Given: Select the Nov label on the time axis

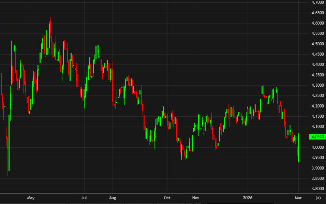Looking at the screenshot, I should pos(196,198).
